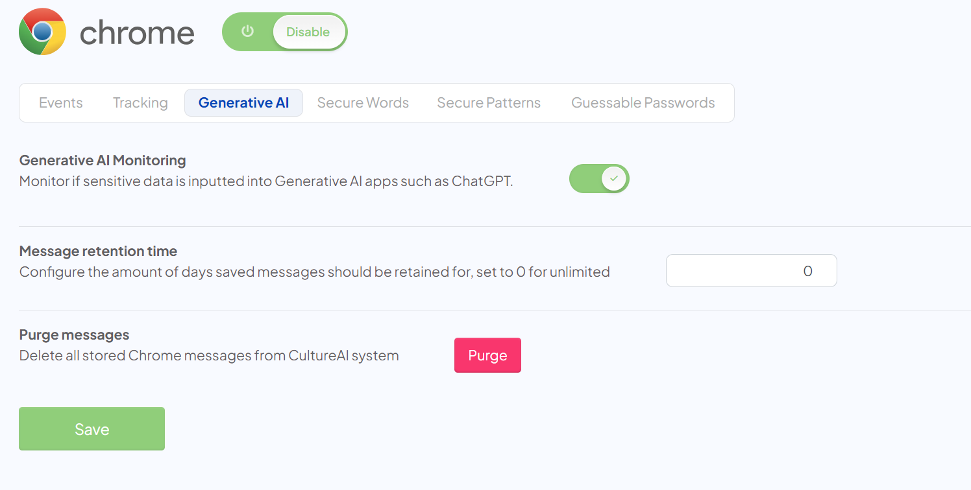Go to the Secure Words tab
The width and height of the screenshot is (971, 490).
click(x=363, y=103)
